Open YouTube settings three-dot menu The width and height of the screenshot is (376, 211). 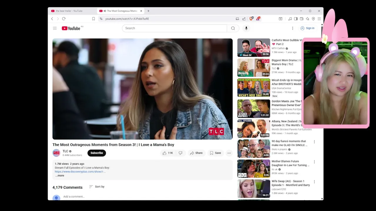(293, 28)
